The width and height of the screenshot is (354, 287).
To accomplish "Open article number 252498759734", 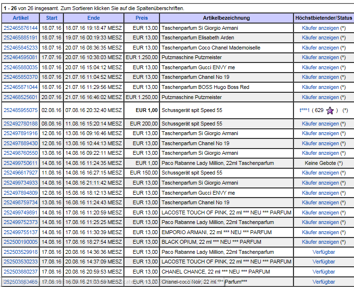I will coord(21,202).
